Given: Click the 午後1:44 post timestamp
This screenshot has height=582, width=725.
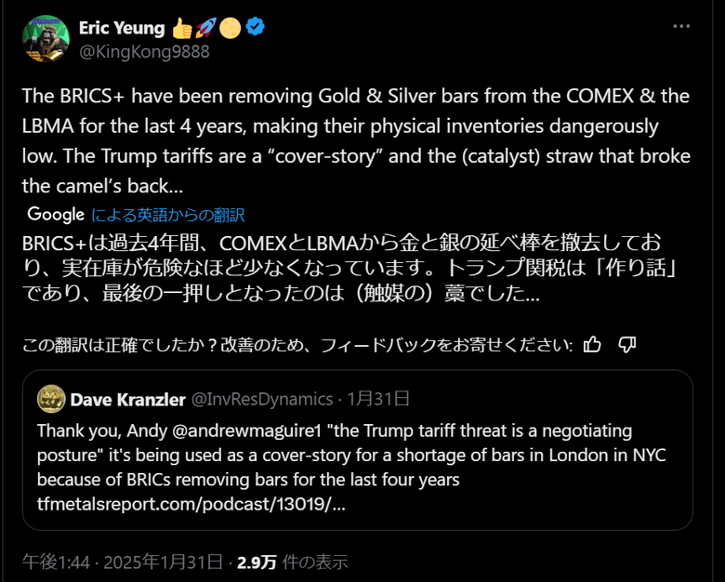Looking at the screenshot, I should click(55, 562).
